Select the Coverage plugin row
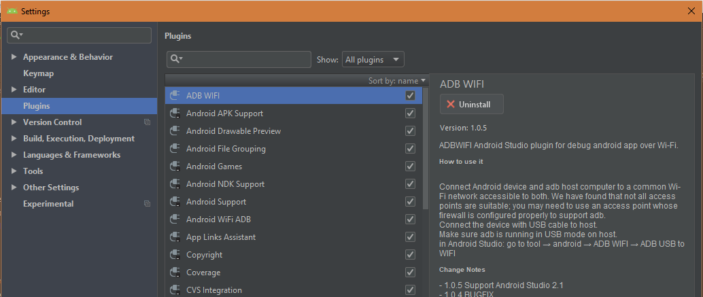This screenshot has width=703, height=297. coord(294,273)
